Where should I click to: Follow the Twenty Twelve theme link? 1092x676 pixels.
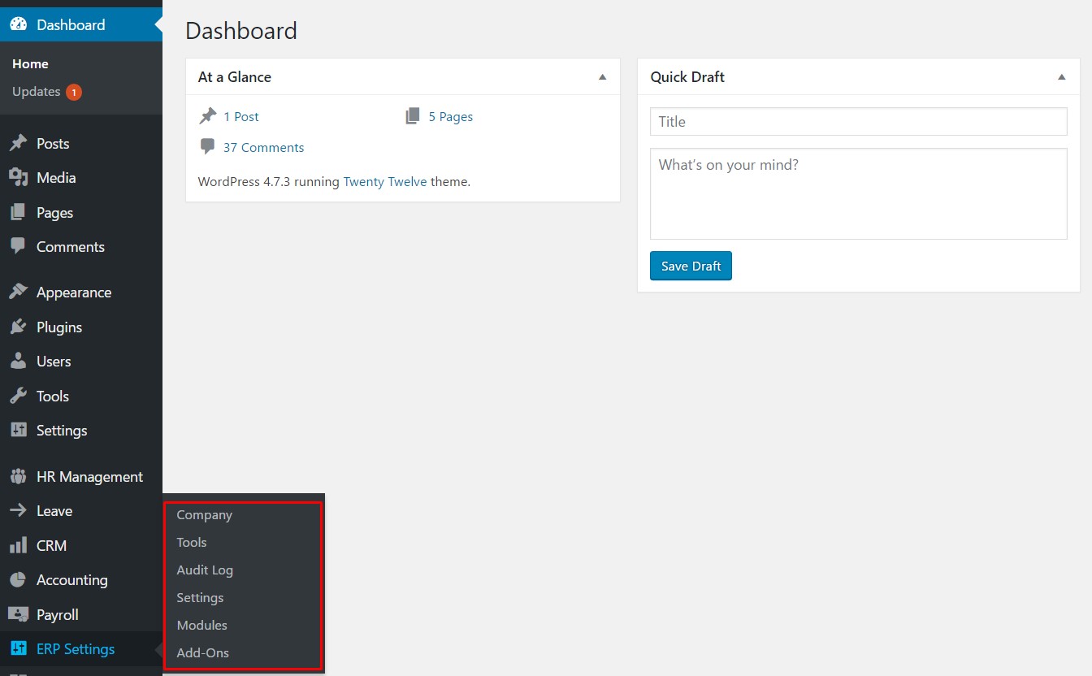coord(384,182)
